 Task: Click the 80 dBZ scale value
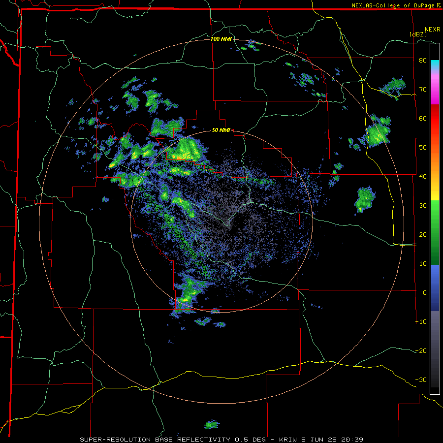tap(423, 61)
